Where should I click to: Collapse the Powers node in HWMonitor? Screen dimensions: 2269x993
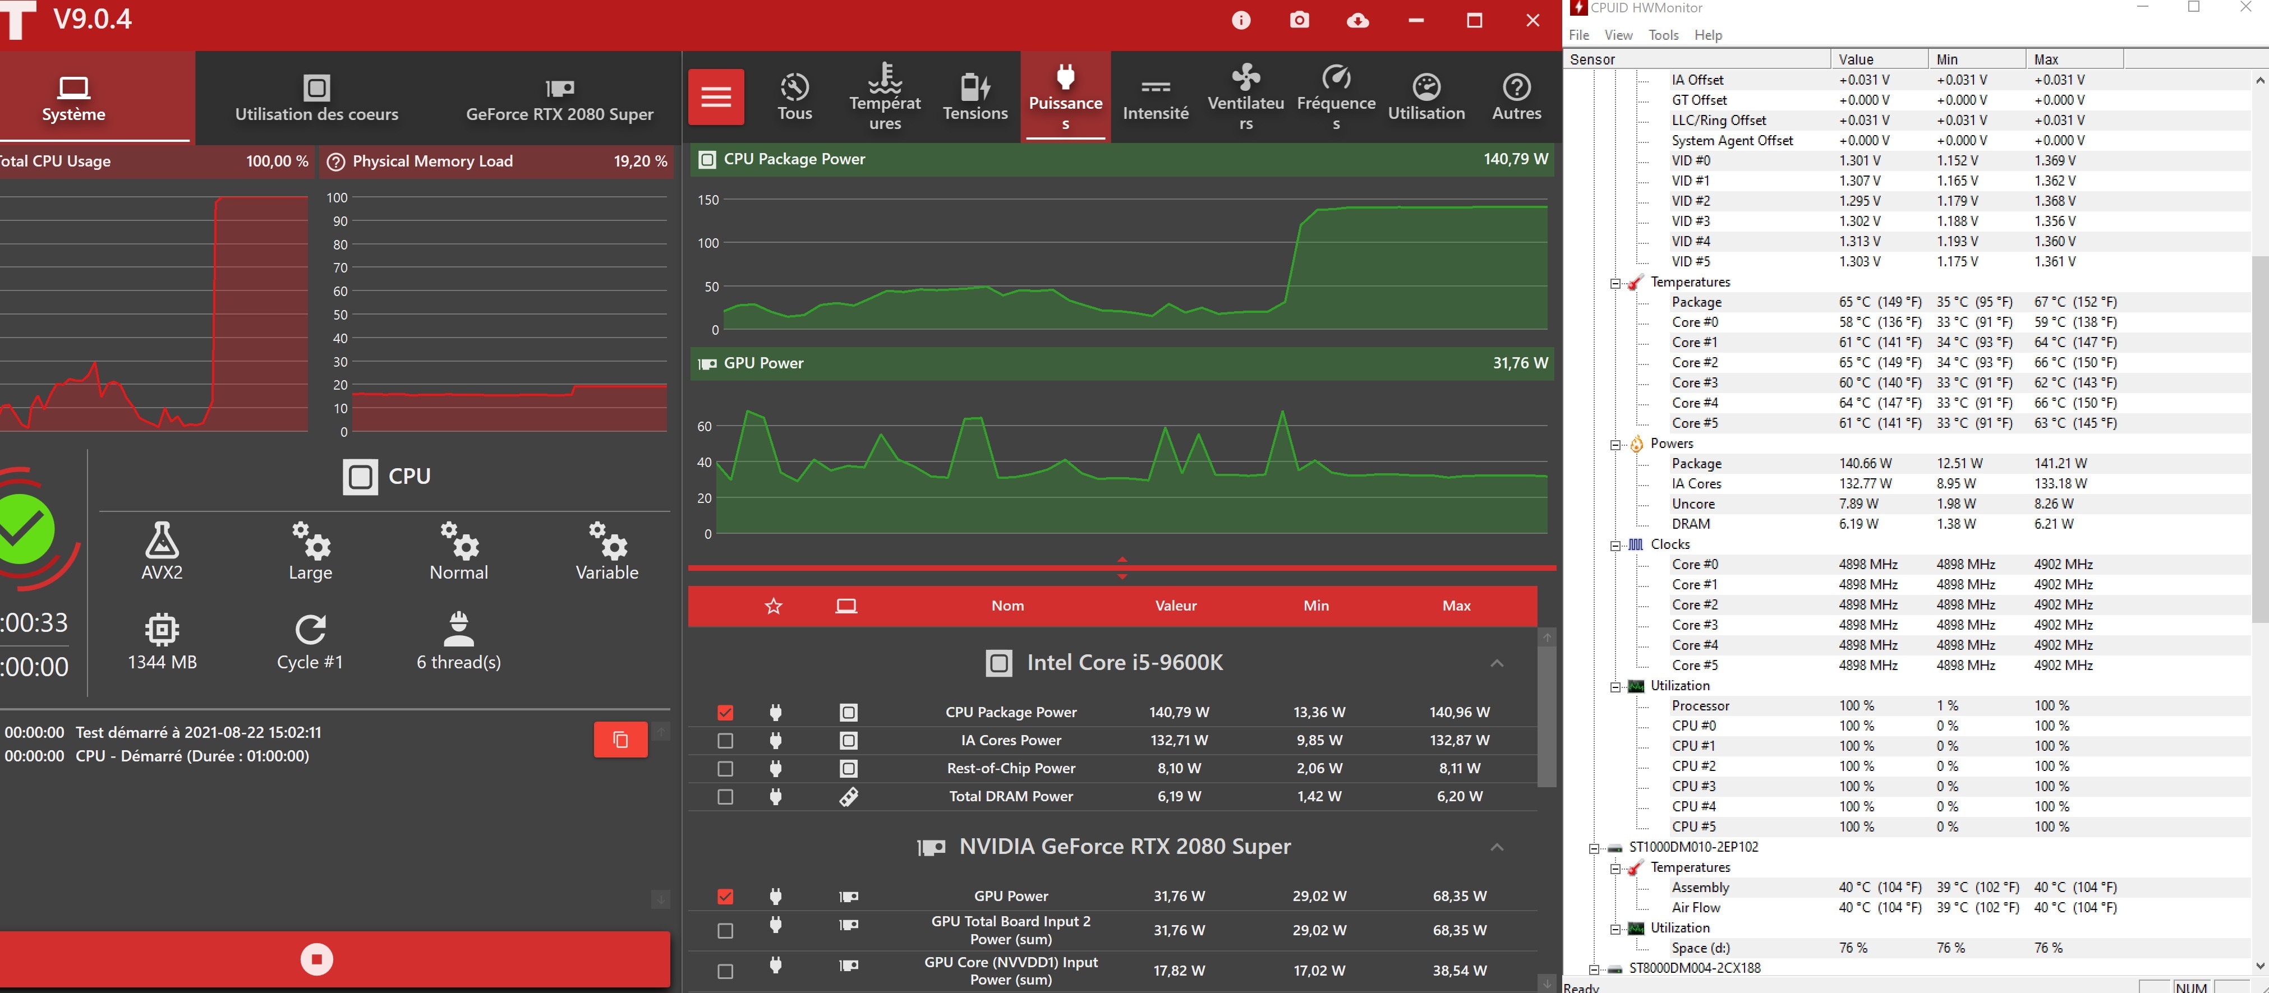pos(1614,445)
